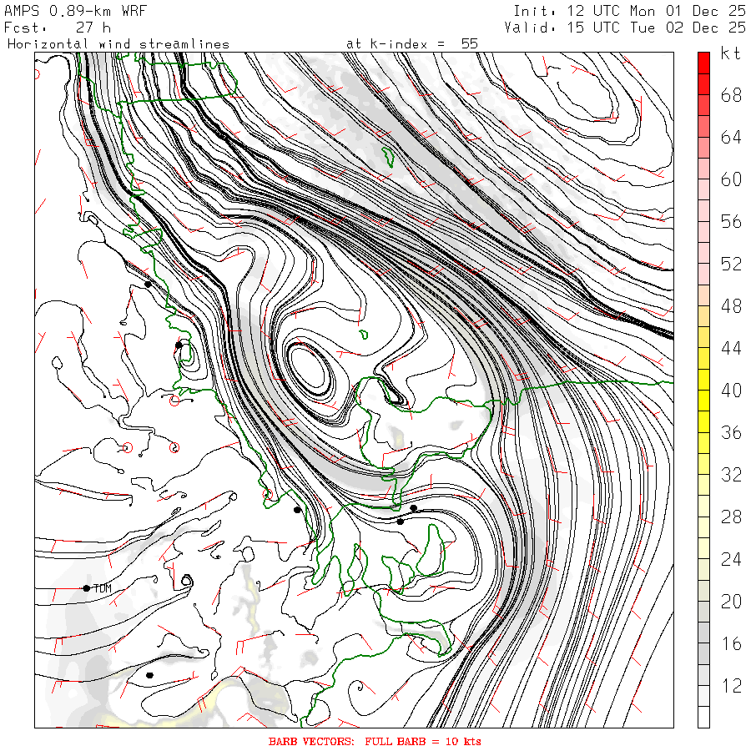751x751 pixels.
Task: Select the small green island outline near top
Action: point(388,155)
